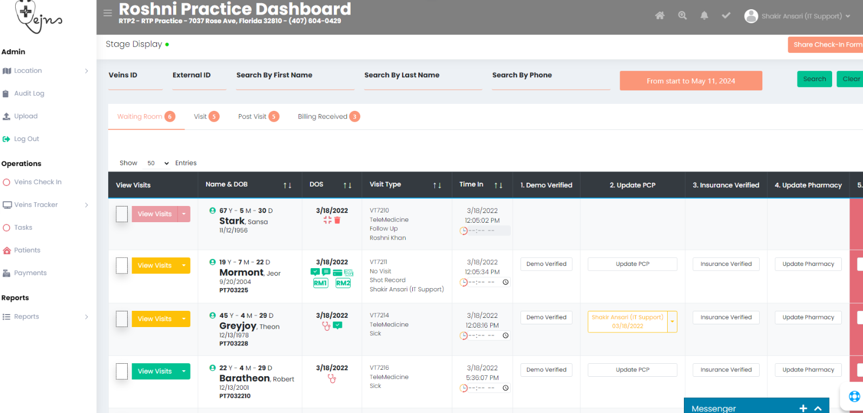This screenshot has width=863, height=413.
Task: Open View Visits dropdown arrow for Greyjoy
Action: 184,319
